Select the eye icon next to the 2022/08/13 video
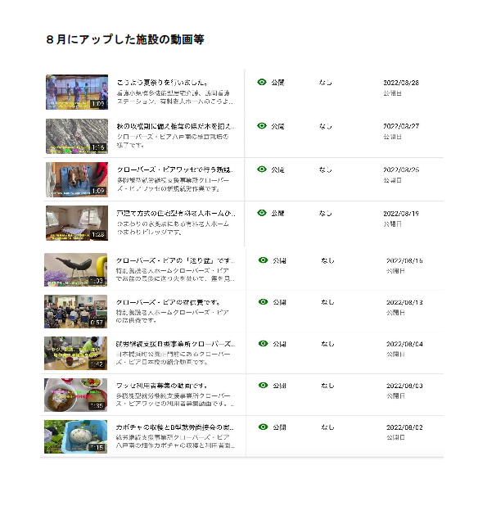 coord(264,302)
